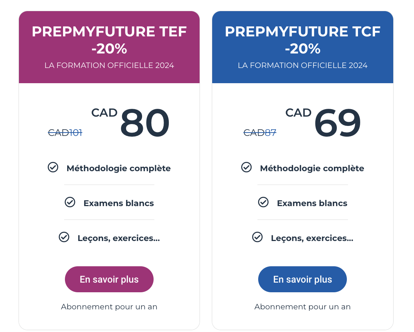The width and height of the screenshot is (414, 332).
Task: Click En savoir plus on the TEF card
Action: pos(109,279)
